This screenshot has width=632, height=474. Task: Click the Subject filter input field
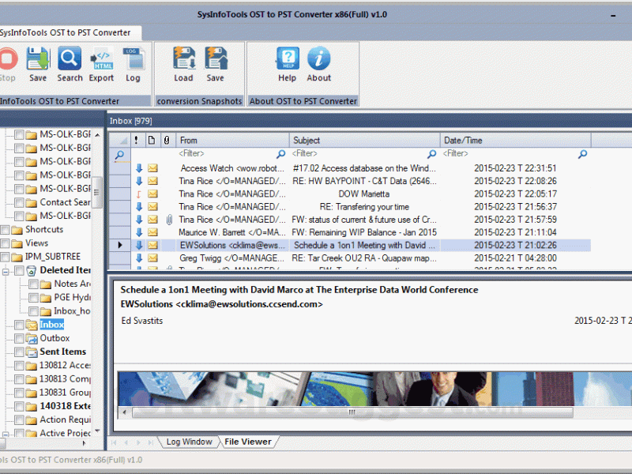click(359, 153)
